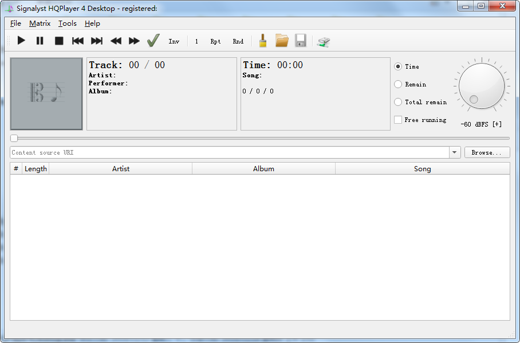Skip to the next track
Viewport: 520px width, 343px height.
(x=97, y=41)
